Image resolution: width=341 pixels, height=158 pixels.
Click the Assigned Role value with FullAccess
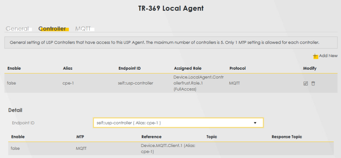[198, 83]
